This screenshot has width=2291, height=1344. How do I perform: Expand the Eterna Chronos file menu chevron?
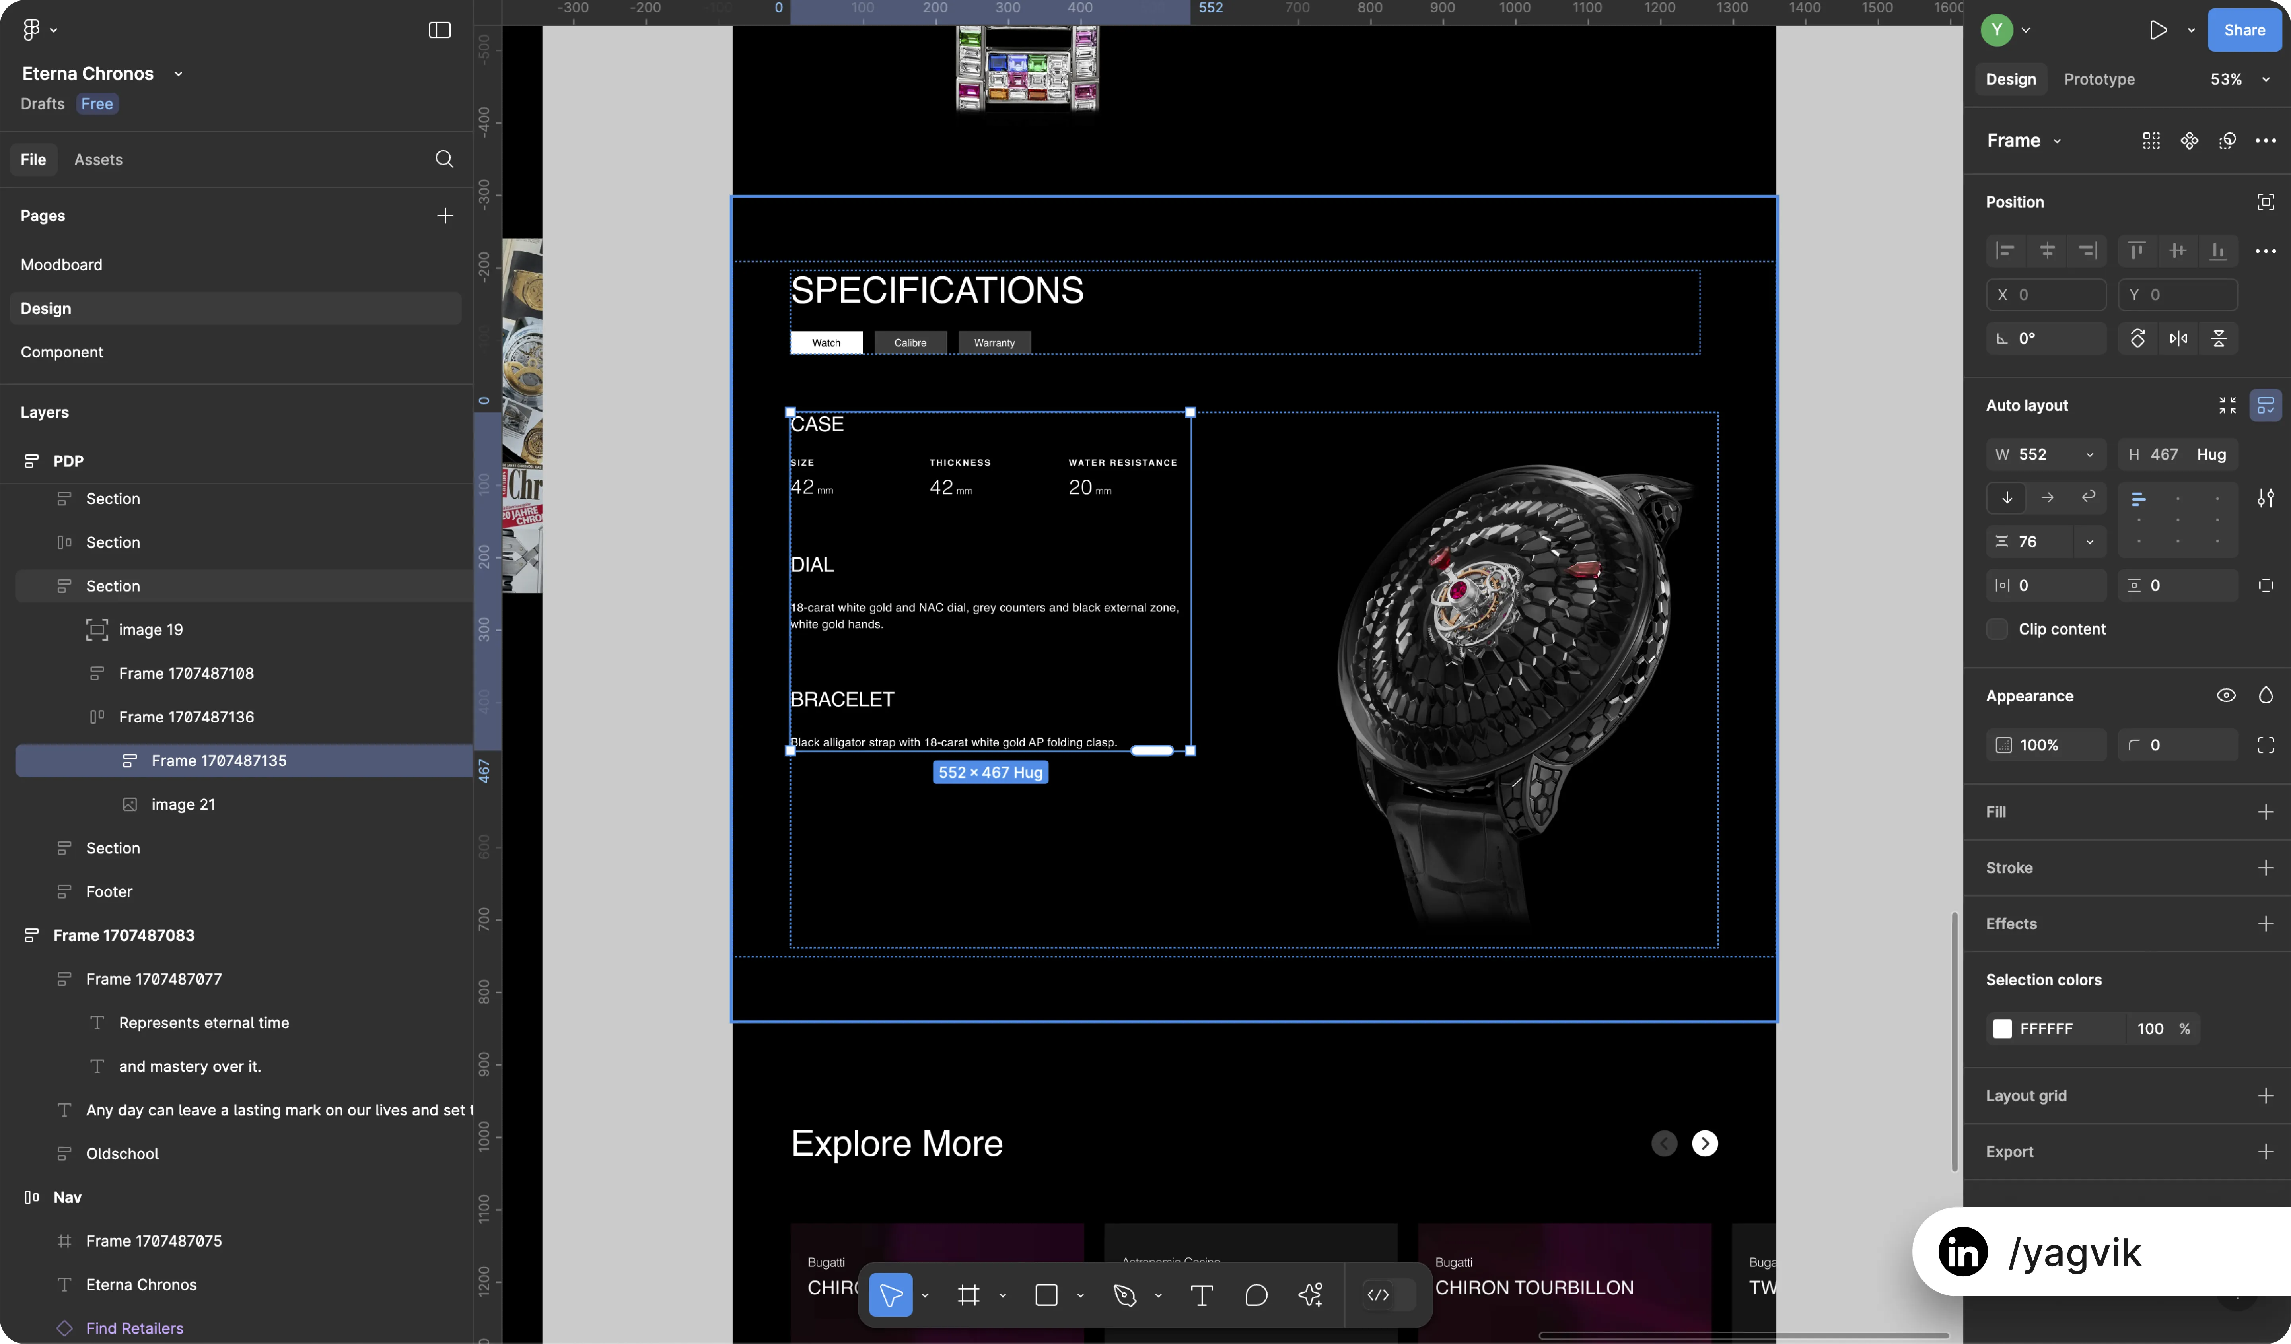pos(178,74)
